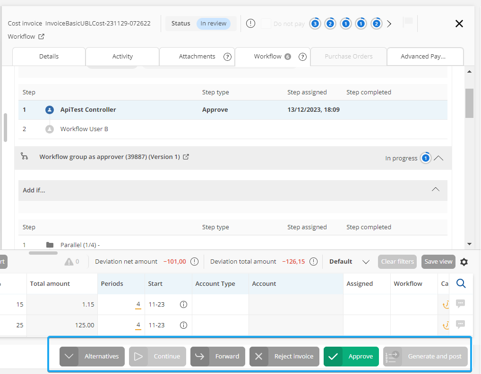Open workflow group version external link icon
Image resolution: width=481 pixels, height=374 pixels.
tap(186, 157)
